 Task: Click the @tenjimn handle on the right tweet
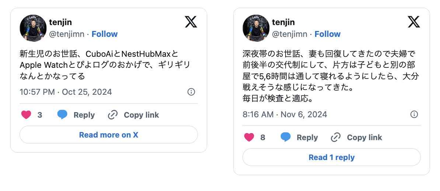(290, 34)
